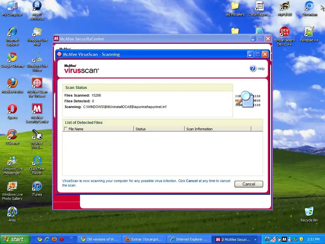Select Mozilla Firefox desktop icon

pyautogui.click(x=12, y=86)
